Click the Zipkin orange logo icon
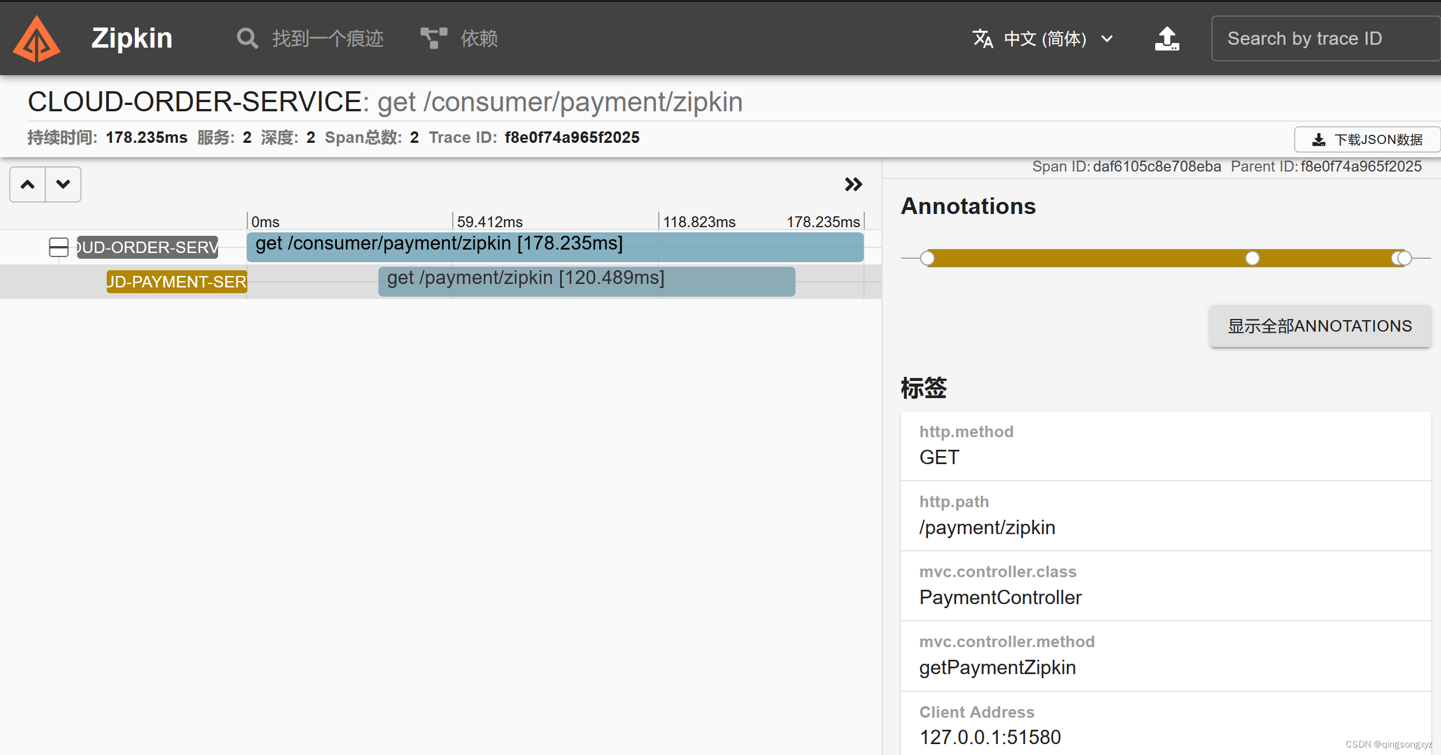This screenshot has height=755, width=1441. pyautogui.click(x=37, y=38)
